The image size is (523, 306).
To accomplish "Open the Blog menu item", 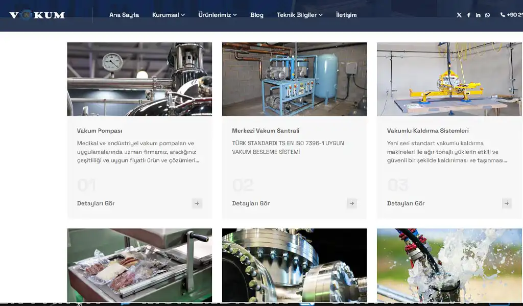I will pos(257,15).
